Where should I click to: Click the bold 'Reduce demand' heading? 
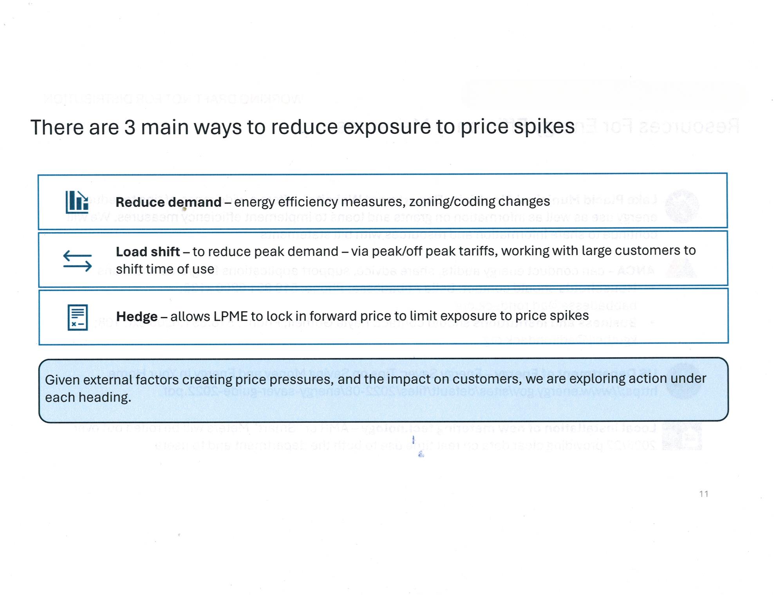coord(168,202)
